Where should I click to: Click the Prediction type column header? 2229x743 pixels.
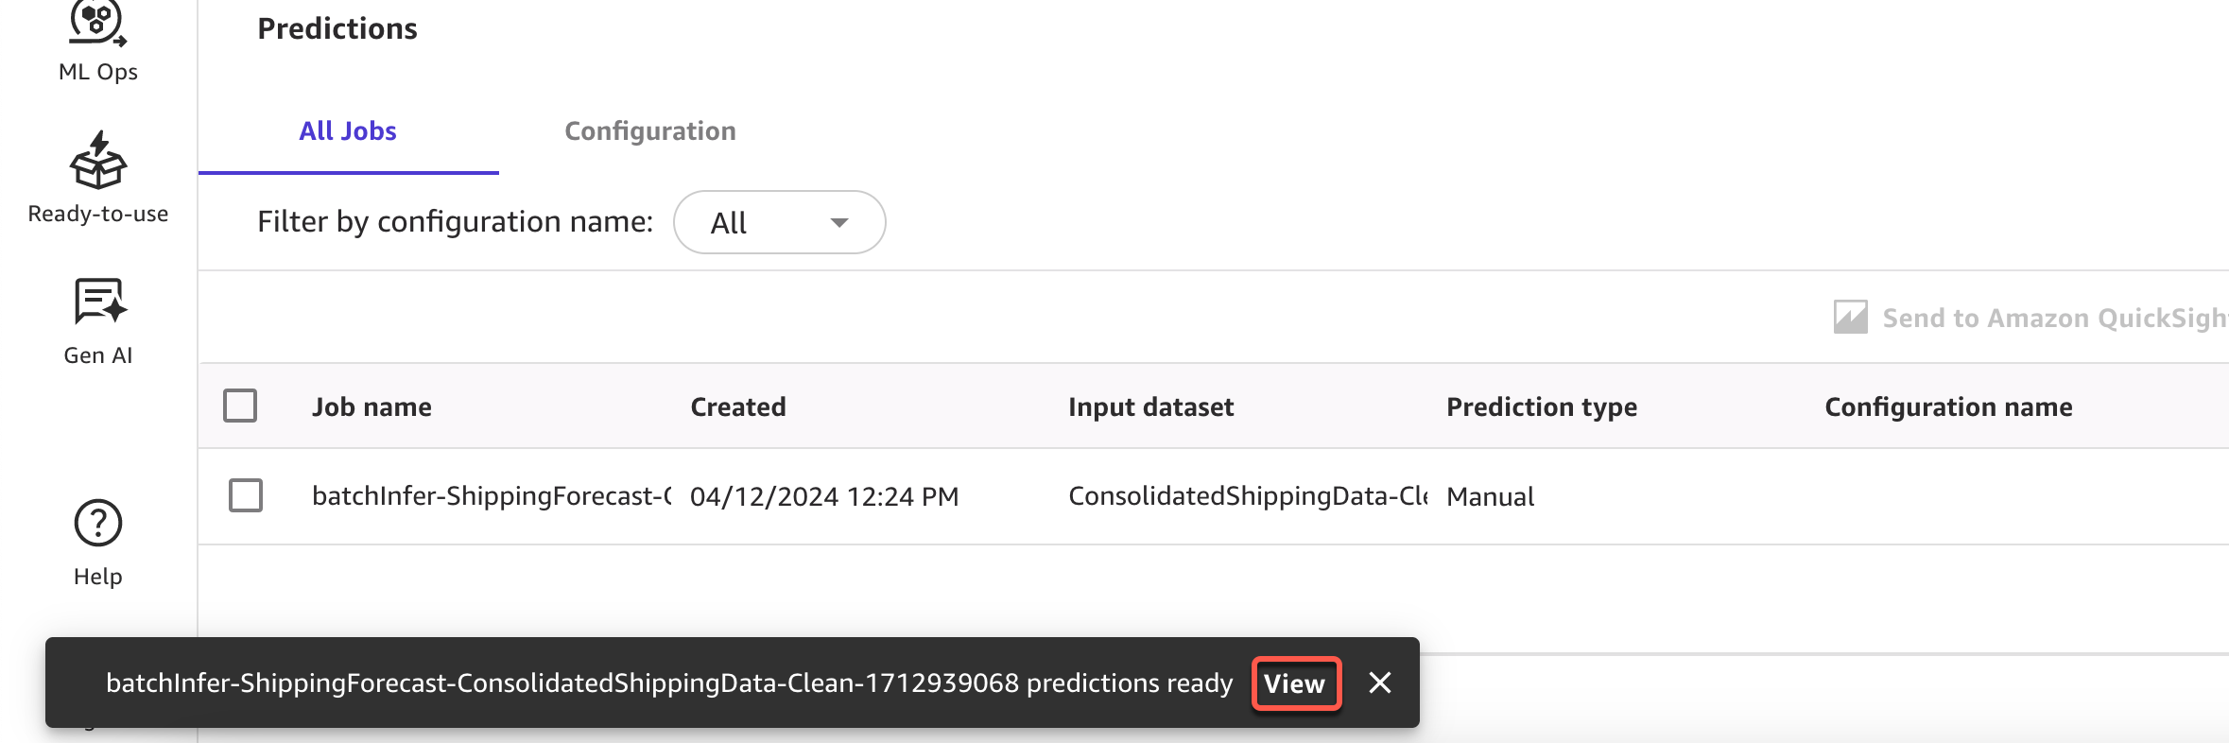(x=1541, y=406)
